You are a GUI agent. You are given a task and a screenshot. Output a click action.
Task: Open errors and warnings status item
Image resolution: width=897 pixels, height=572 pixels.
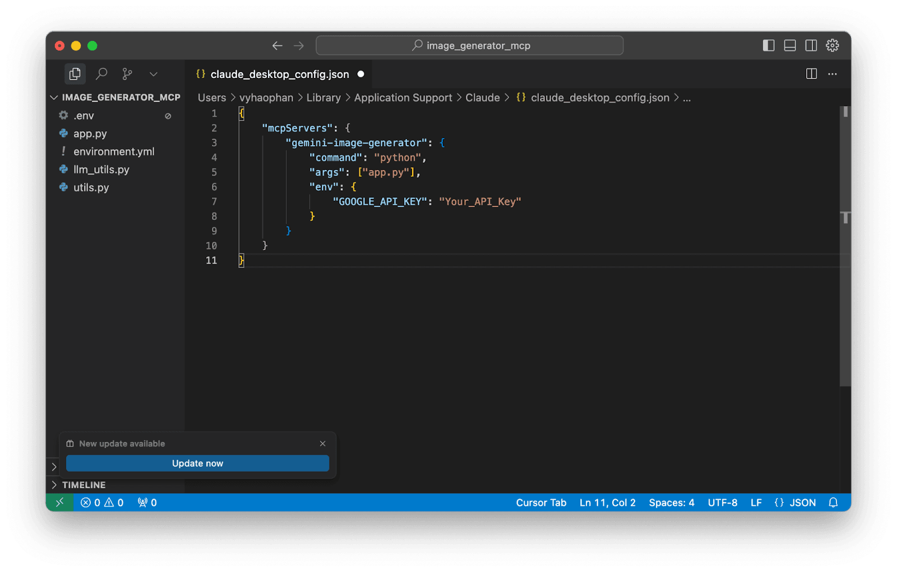point(102,502)
